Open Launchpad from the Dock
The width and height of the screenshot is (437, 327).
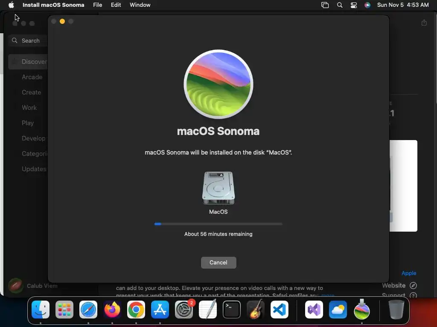64,310
